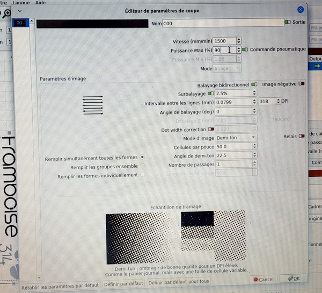Select Remplir les formes individuellement
Image resolution: width=322 pixels, height=293 pixels.
pos(143,175)
